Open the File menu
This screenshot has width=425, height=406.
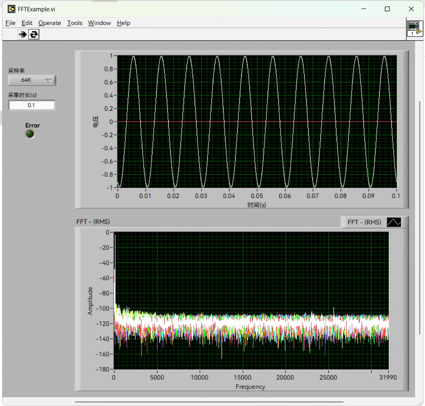click(x=10, y=23)
